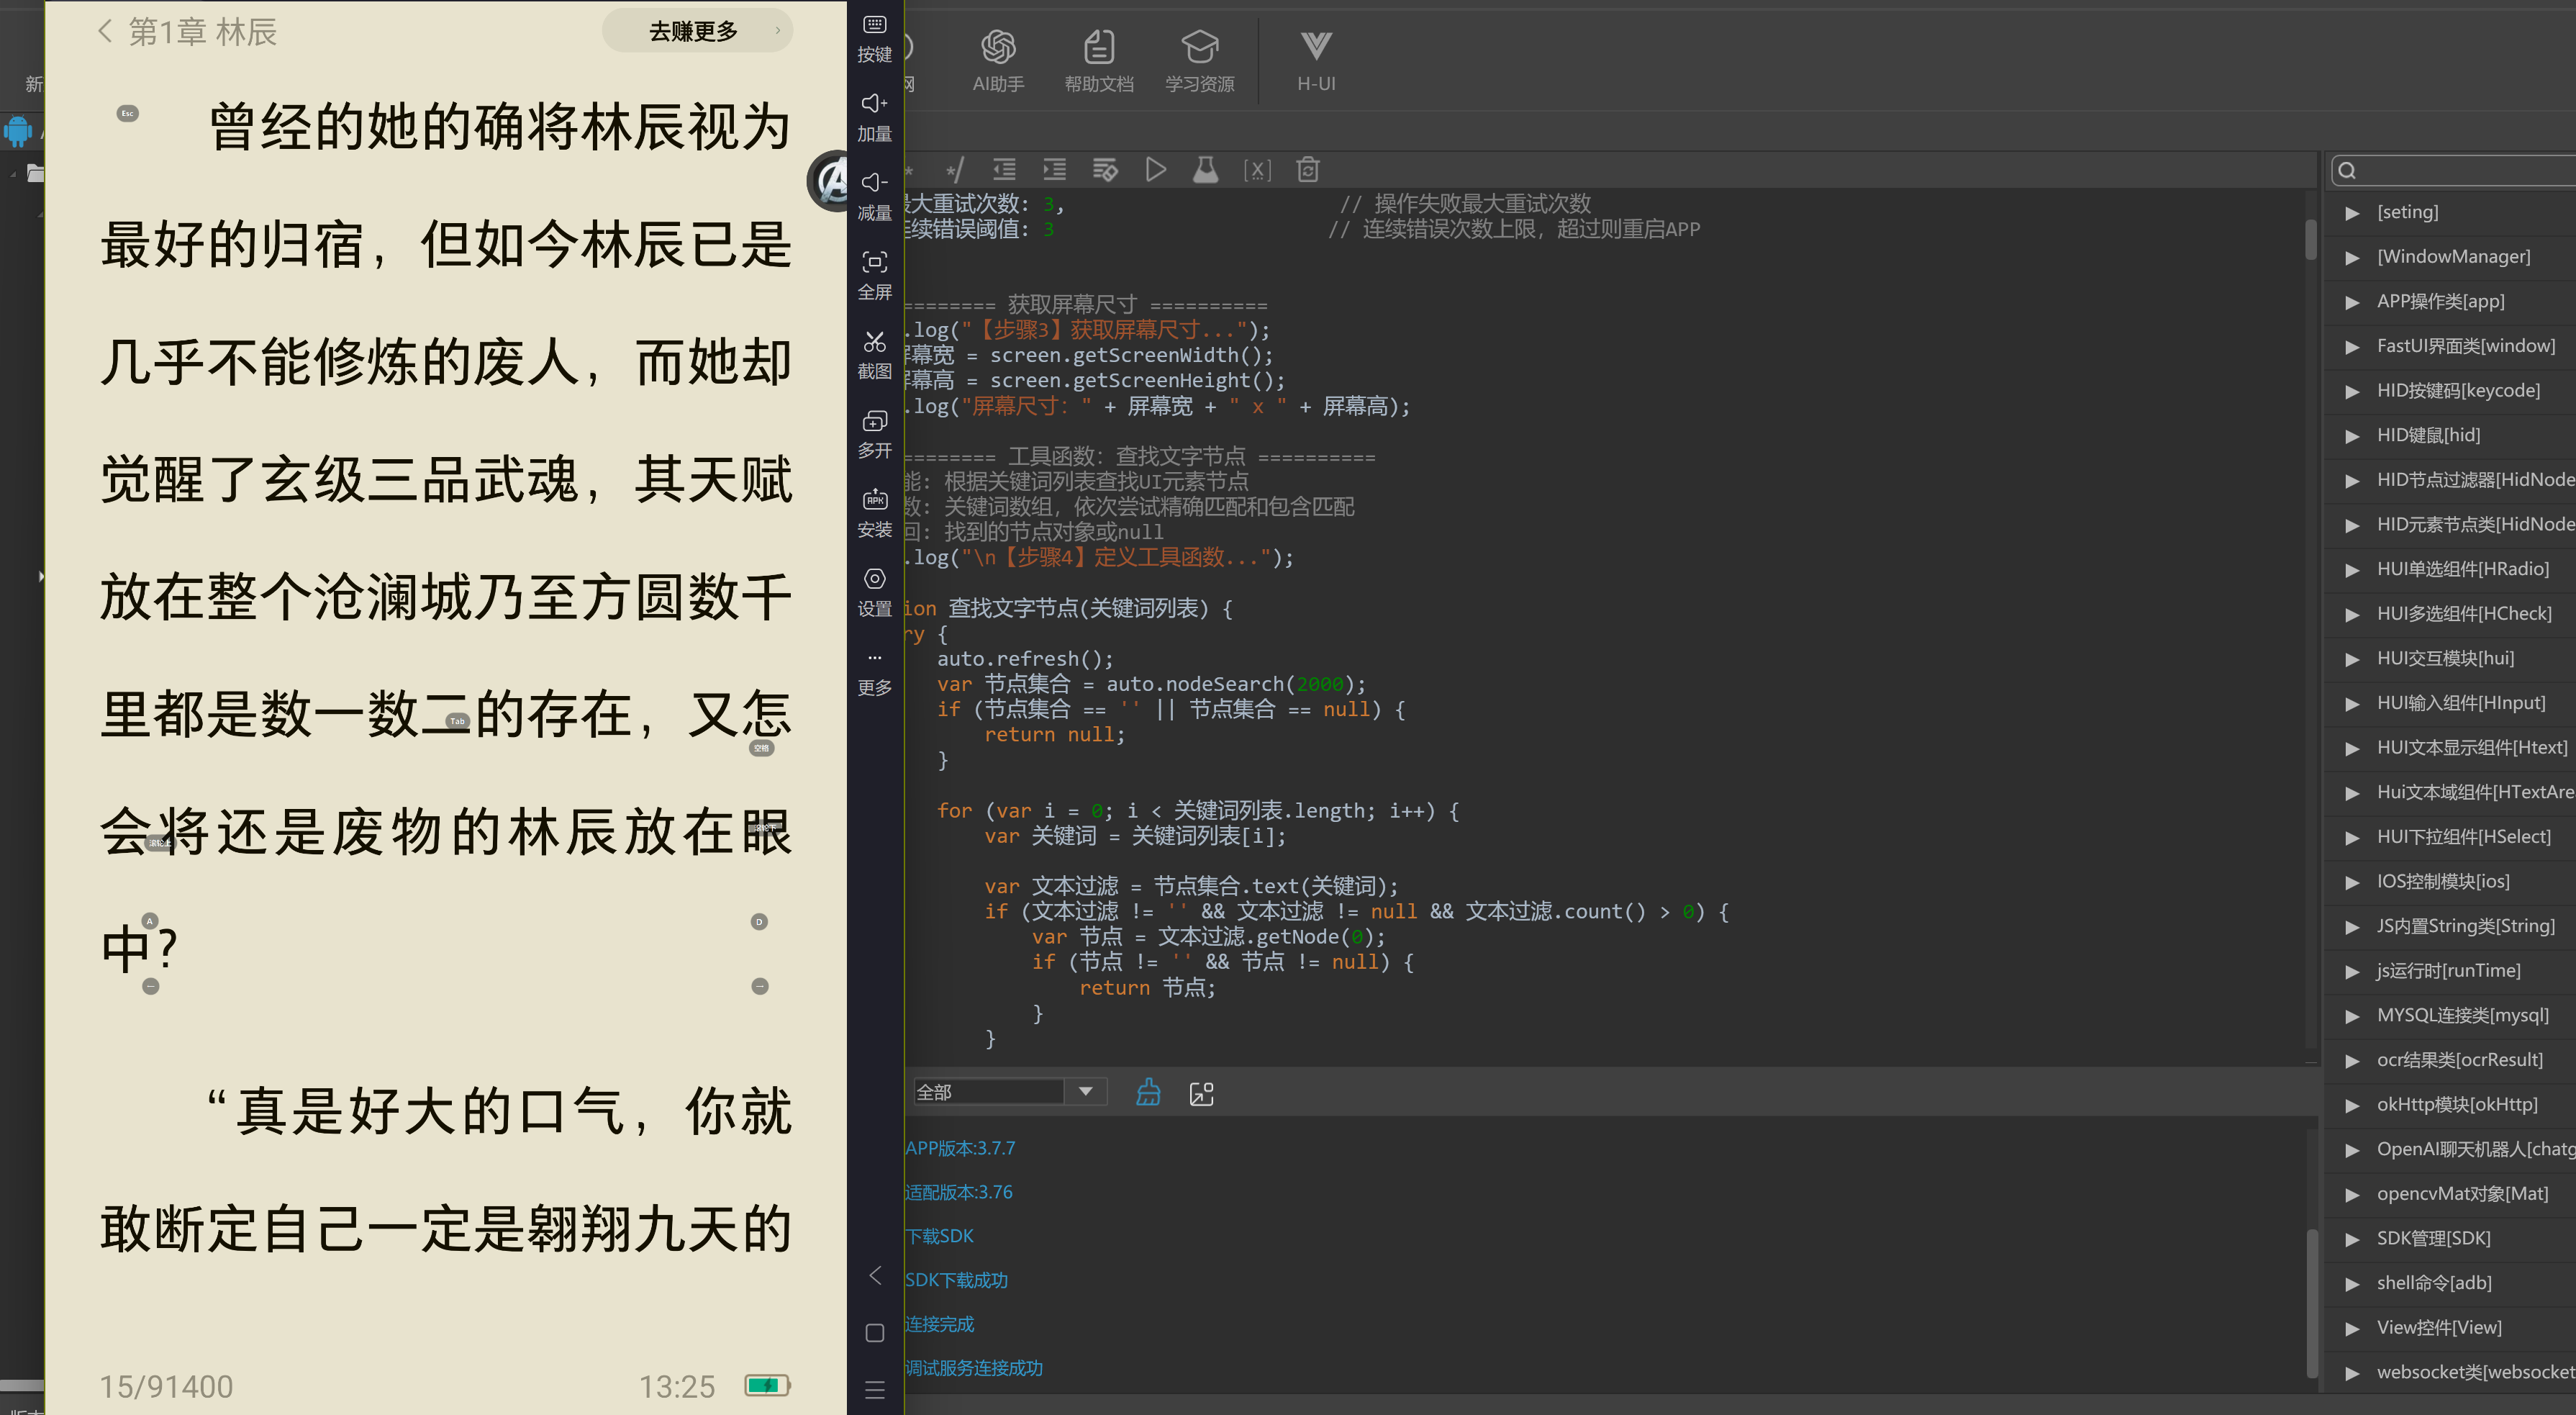Click log line 调试服务连接成功
The height and width of the screenshot is (1415, 2576).
coord(973,1368)
